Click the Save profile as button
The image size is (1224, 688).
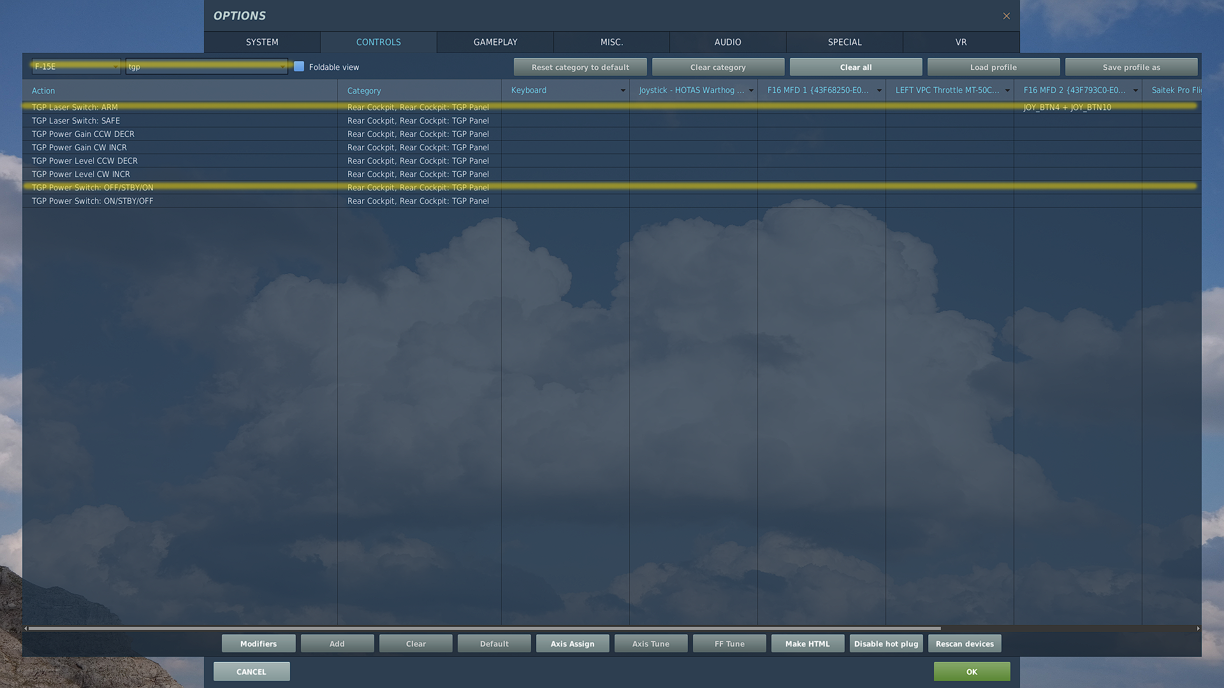[1132, 67]
